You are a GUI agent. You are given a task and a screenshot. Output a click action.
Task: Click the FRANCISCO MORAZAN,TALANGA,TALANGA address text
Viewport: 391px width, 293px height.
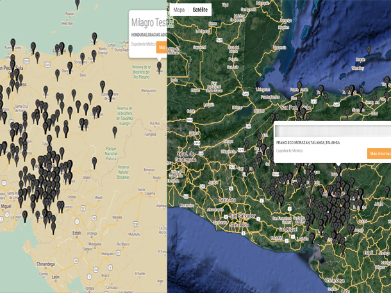coord(308,142)
